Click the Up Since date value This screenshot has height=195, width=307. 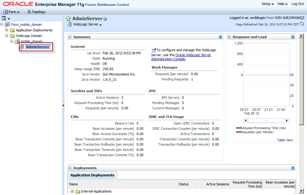point(121,53)
